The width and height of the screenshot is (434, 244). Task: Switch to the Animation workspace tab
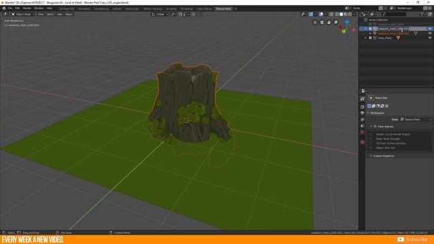[x=84, y=9]
